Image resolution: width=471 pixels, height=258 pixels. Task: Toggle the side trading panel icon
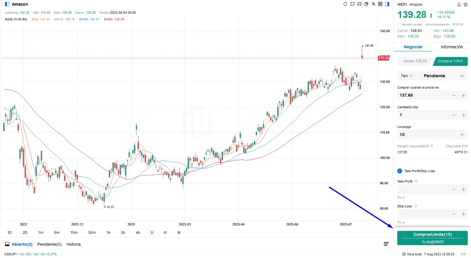pos(387,4)
